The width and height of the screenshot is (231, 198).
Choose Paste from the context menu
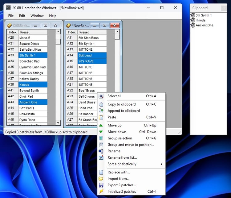click(132, 117)
